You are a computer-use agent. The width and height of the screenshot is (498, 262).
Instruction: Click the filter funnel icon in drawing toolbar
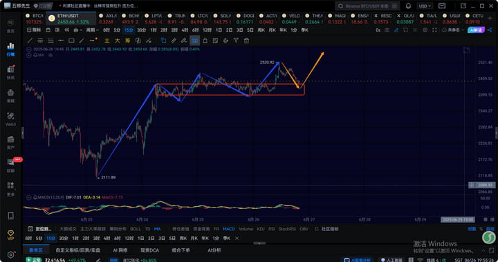236,41
